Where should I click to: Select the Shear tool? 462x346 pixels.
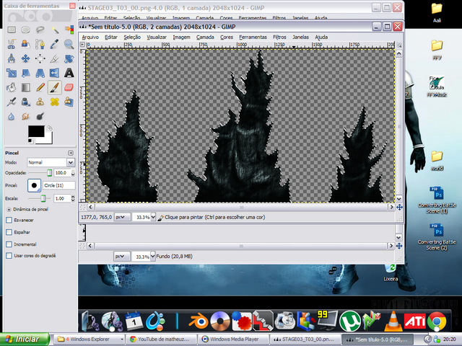[x=26, y=73]
